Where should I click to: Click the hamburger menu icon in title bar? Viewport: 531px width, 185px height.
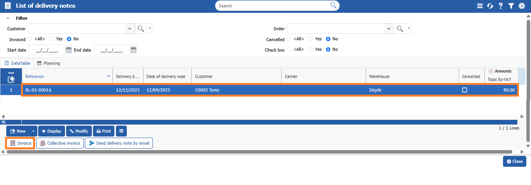(480, 6)
